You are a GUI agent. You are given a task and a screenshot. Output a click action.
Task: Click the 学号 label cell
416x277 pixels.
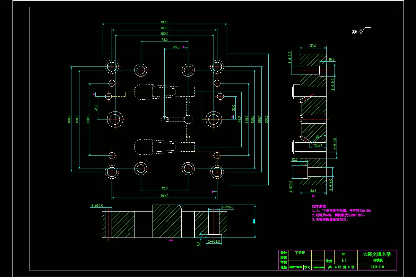pyautogui.click(x=307, y=267)
